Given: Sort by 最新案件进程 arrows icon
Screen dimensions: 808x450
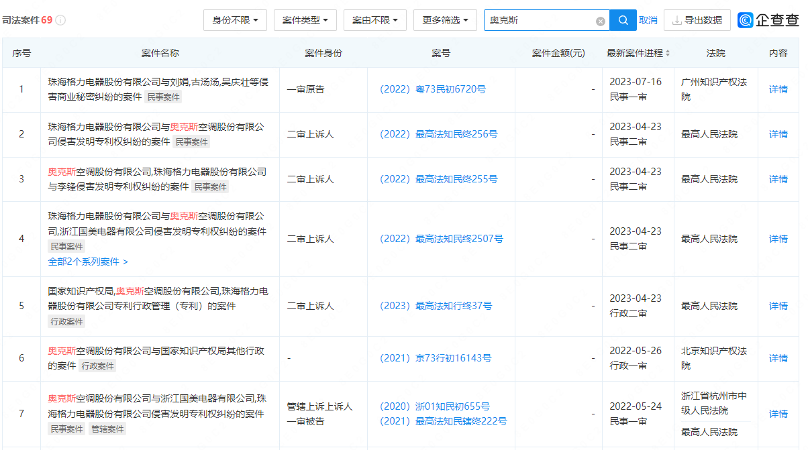Looking at the screenshot, I should [668, 53].
